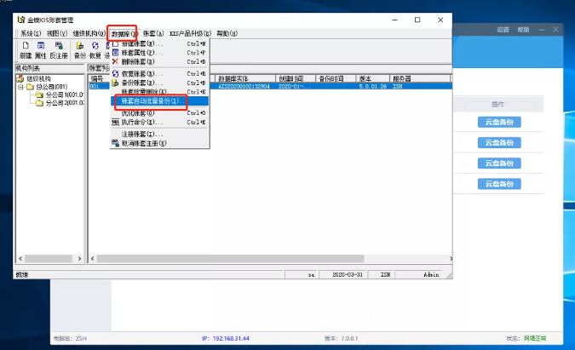Click the 账套列表 horizontal scrollbar thumb
Viewport: 575px width, 350px height.
tap(230, 258)
